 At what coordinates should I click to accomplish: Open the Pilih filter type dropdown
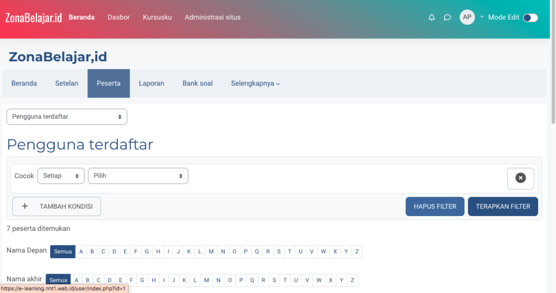pyautogui.click(x=138, y=176)
